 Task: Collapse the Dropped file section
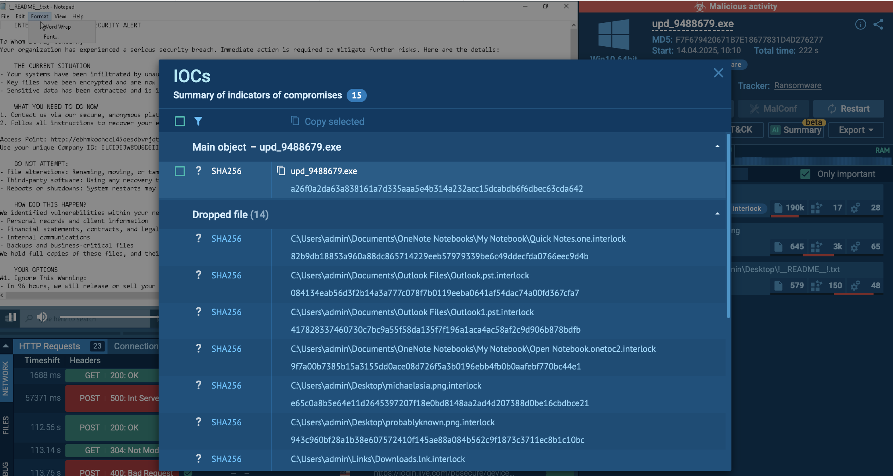click(717, 214)
